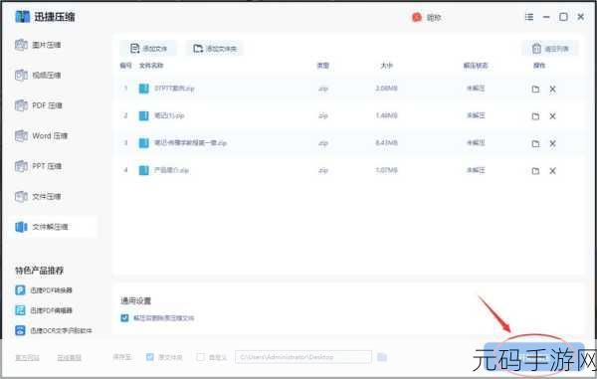Open the 在线客服 online support link

point(69,357)
